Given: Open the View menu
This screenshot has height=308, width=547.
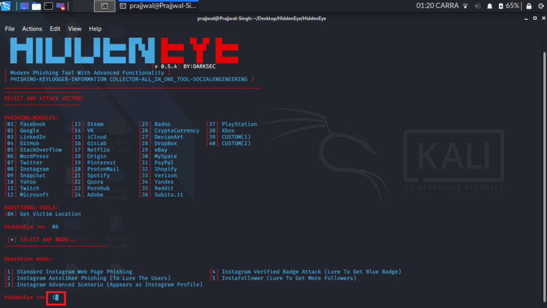Looking at the screenshot, I should (75, 29).
